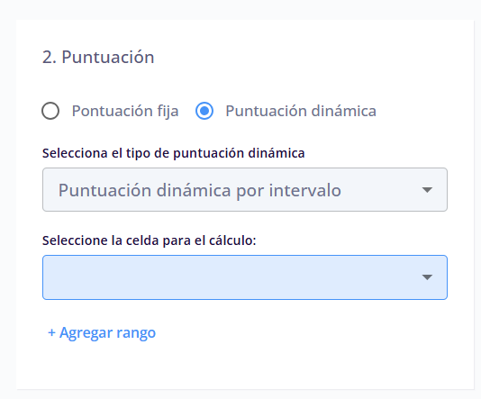Select the Puntuación dinámica radio button
Screen dimensions: 481x399
pos(204,111)
